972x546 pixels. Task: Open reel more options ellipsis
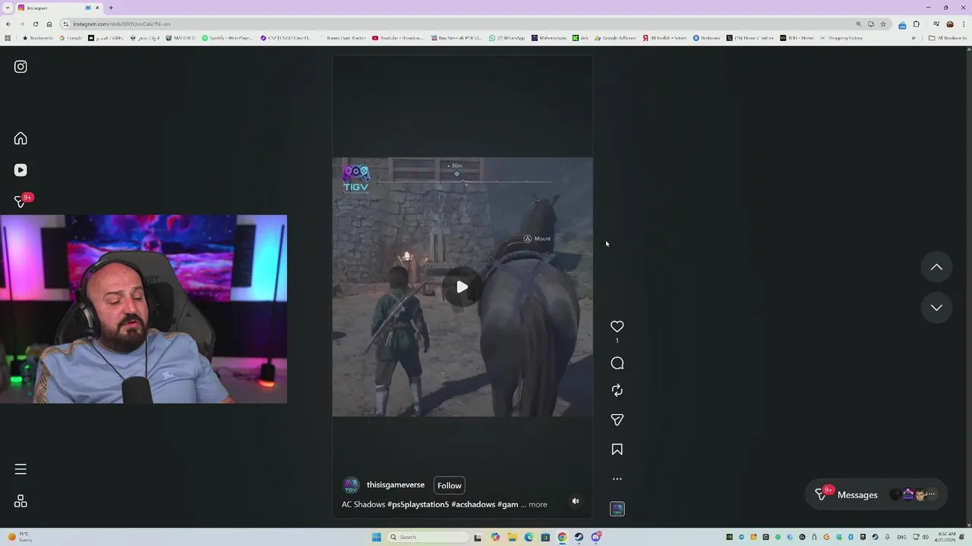point(617,479)
